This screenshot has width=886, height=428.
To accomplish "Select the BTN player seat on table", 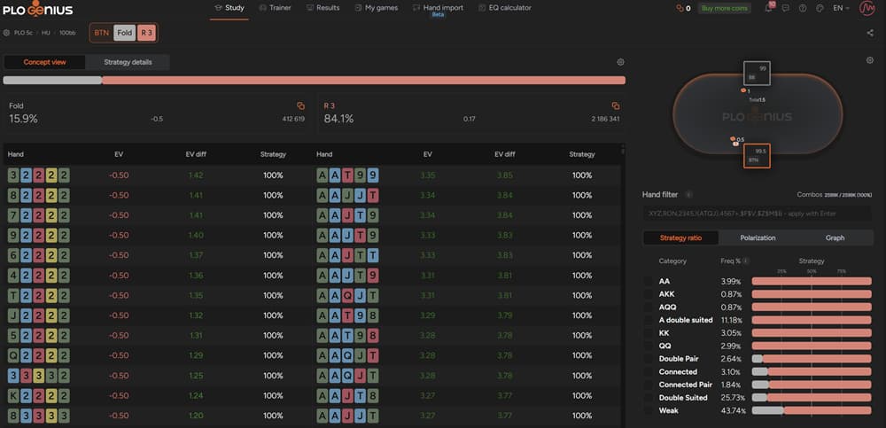I will pos(757,156).
